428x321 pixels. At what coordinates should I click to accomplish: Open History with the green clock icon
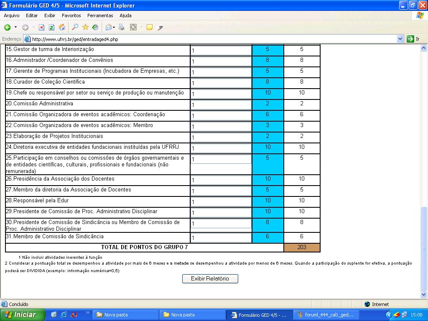click(95, 27)
